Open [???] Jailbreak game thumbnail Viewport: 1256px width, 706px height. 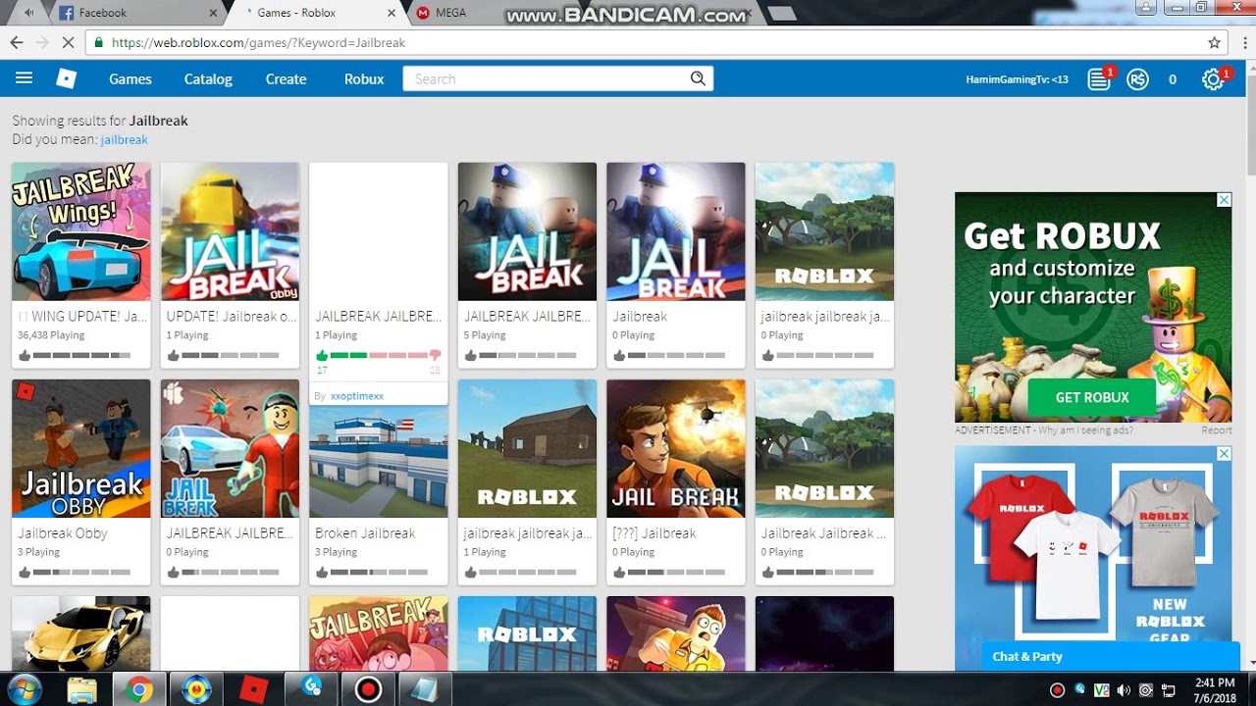676,448
